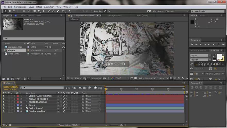The image size is (227, 128).
Task: Jump to first frame in Preview panel
Action: (192, 44)
